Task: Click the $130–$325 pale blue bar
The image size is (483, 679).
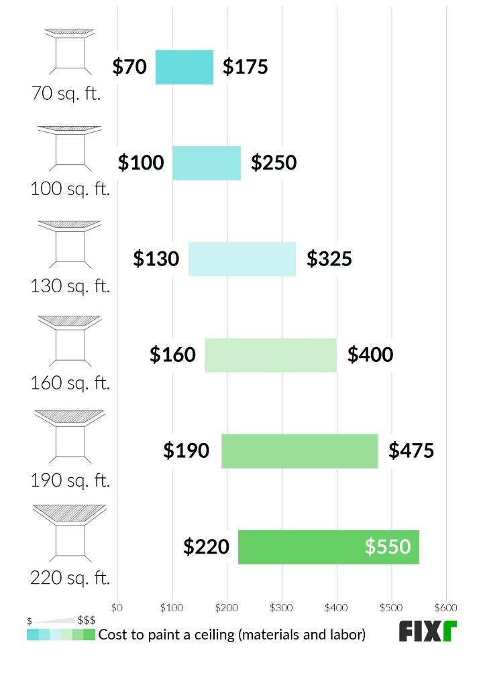Action: [x=242, y=259]
